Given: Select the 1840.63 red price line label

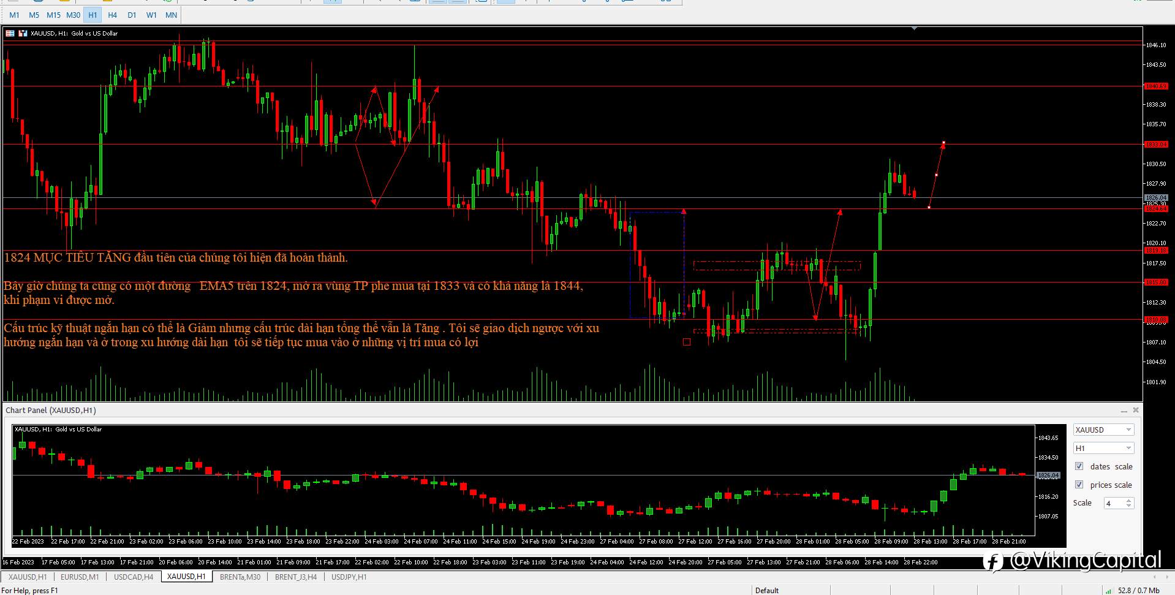Looking at the screenshot, I should point(1156,86).
